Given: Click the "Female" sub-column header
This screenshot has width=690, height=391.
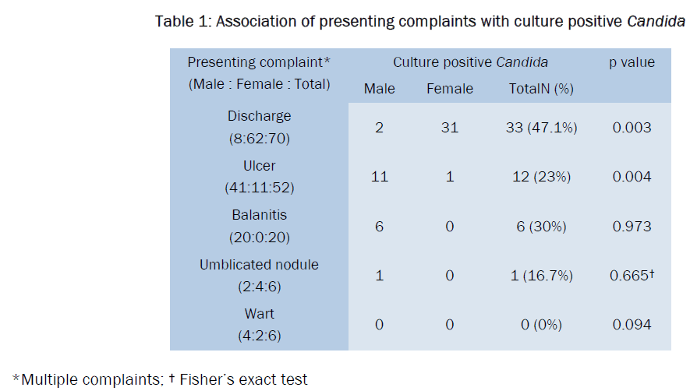Looking at the screenshot, I should point(450,89).
